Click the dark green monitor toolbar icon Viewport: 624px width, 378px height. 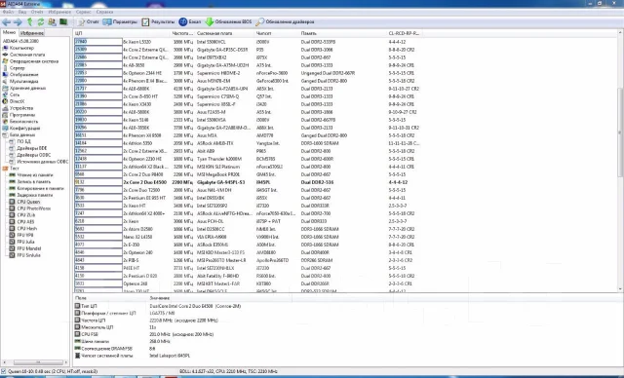[63, 21]
